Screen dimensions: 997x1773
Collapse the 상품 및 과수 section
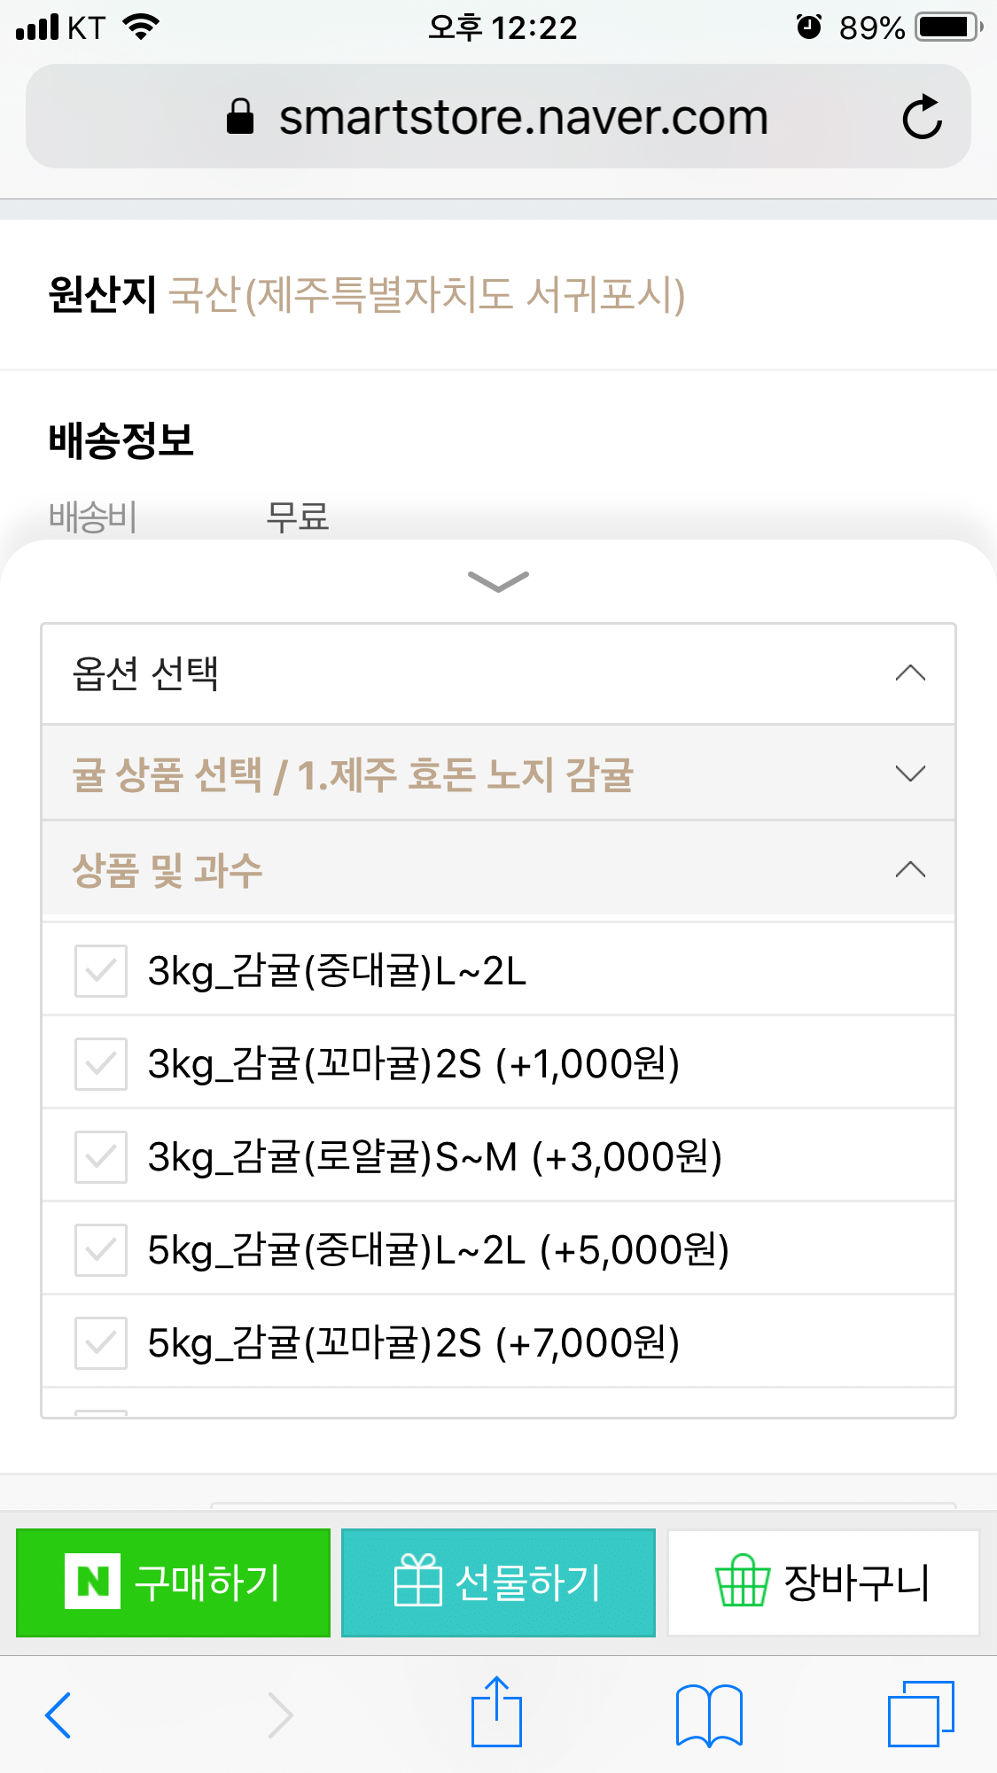(x=498, y=869)
